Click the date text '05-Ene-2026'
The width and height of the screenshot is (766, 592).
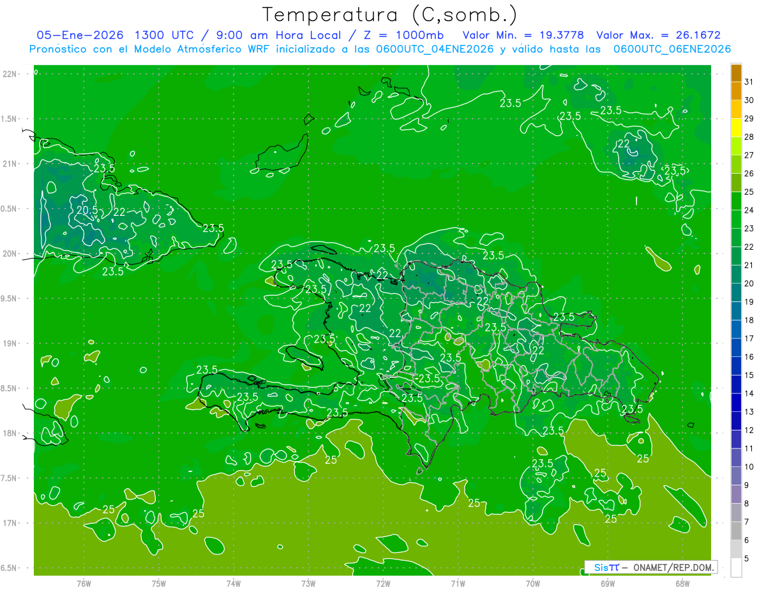point(80,36)
